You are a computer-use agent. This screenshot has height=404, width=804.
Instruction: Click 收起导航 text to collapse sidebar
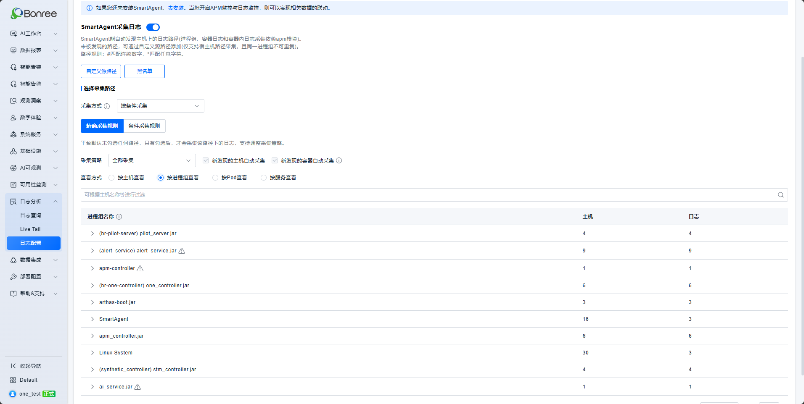point(31,366)
